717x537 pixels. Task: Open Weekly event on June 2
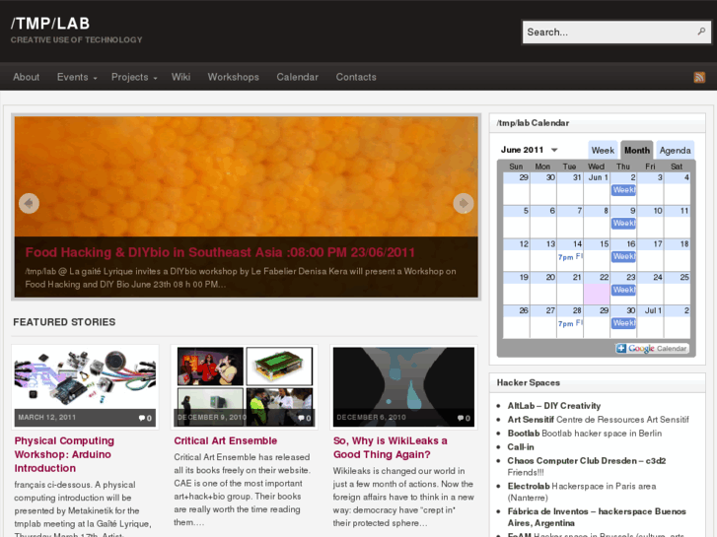(623, 189)
